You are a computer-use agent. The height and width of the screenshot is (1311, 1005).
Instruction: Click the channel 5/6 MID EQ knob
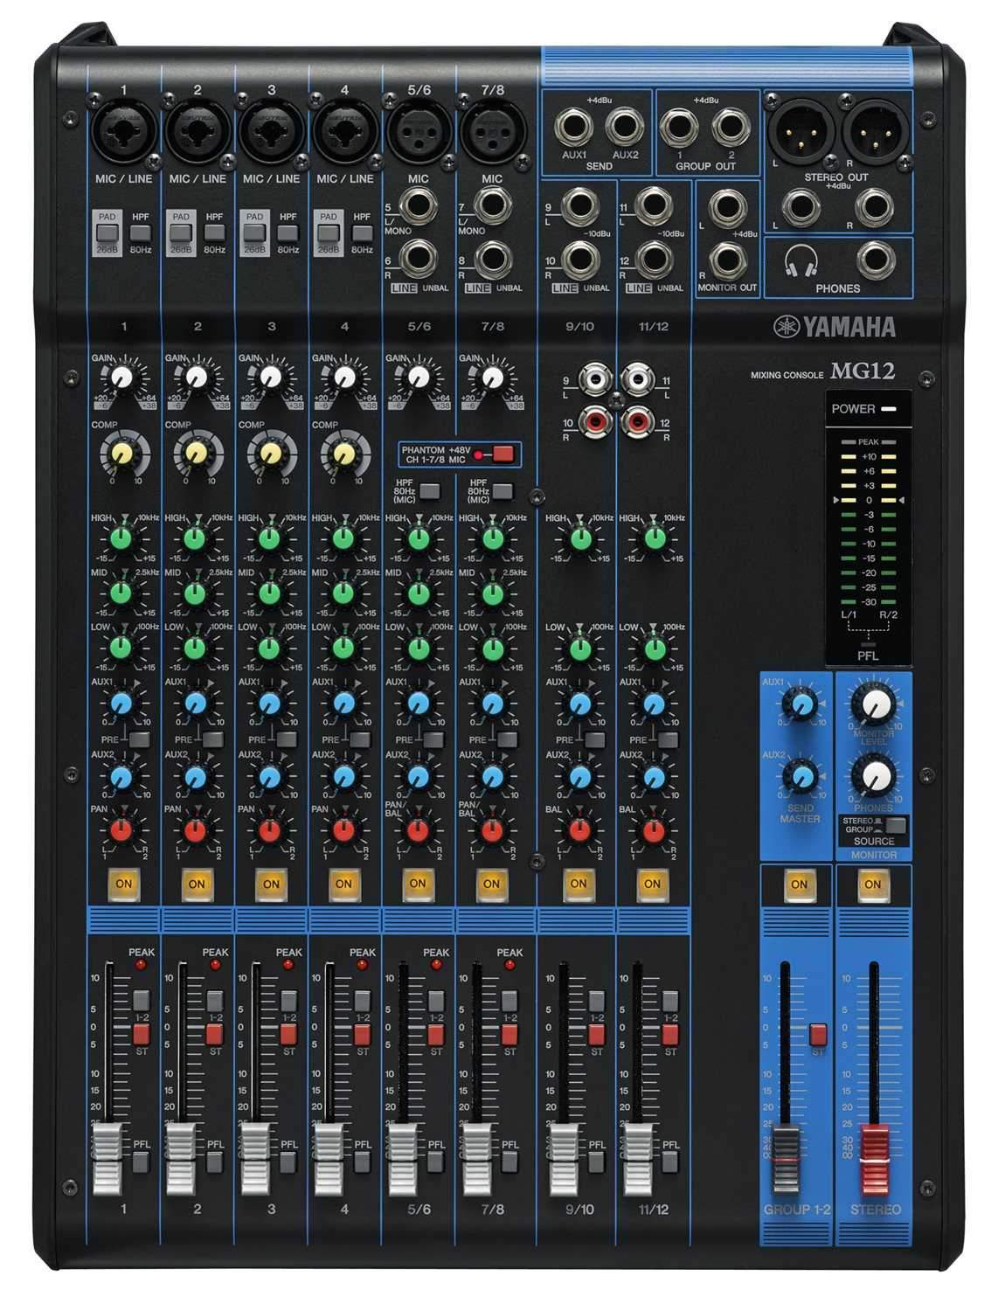point(418,593)
